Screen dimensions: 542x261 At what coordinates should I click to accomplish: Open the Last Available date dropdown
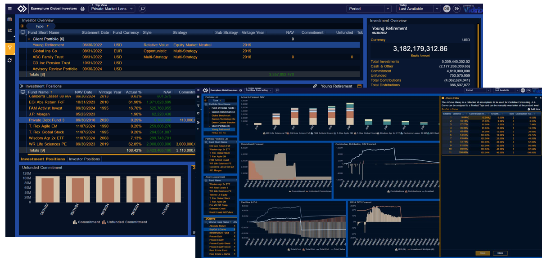(418, 9)
